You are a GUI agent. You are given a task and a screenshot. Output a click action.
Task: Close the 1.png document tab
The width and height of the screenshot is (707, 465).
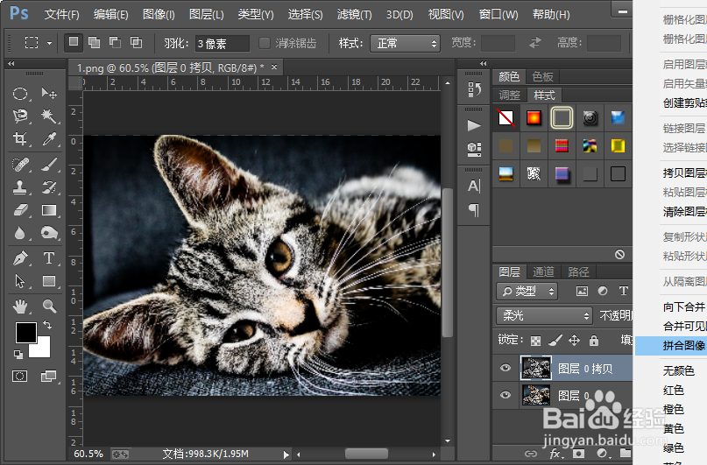[x=274, y=67]
